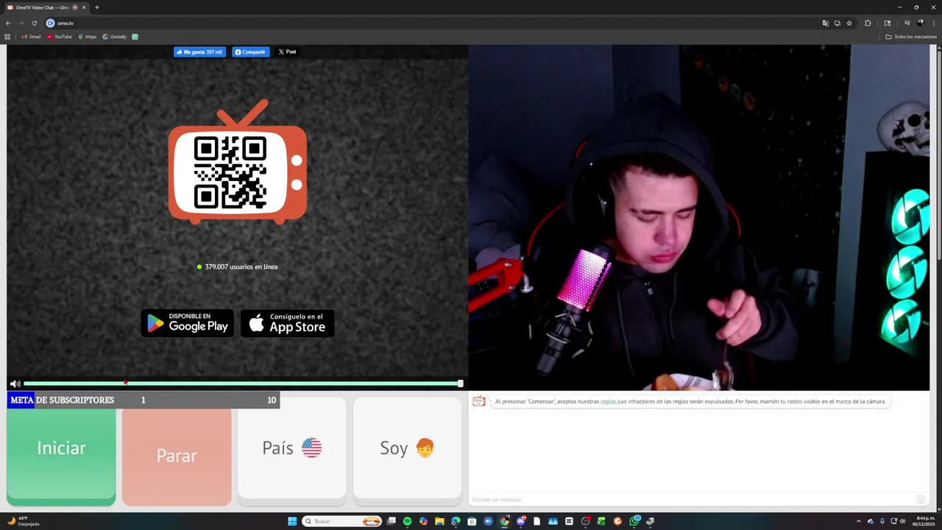Open Microsoft Store from the taskbar
Screen dimensions: 942x530
472,521
